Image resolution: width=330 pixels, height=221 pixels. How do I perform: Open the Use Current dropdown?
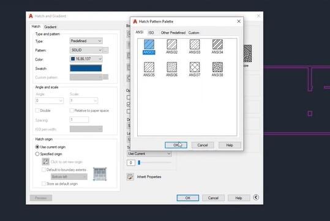[149, 154]
